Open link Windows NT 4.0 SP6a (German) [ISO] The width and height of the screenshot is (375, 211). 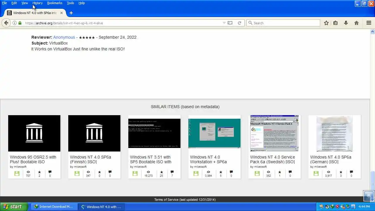click(331, 159)
